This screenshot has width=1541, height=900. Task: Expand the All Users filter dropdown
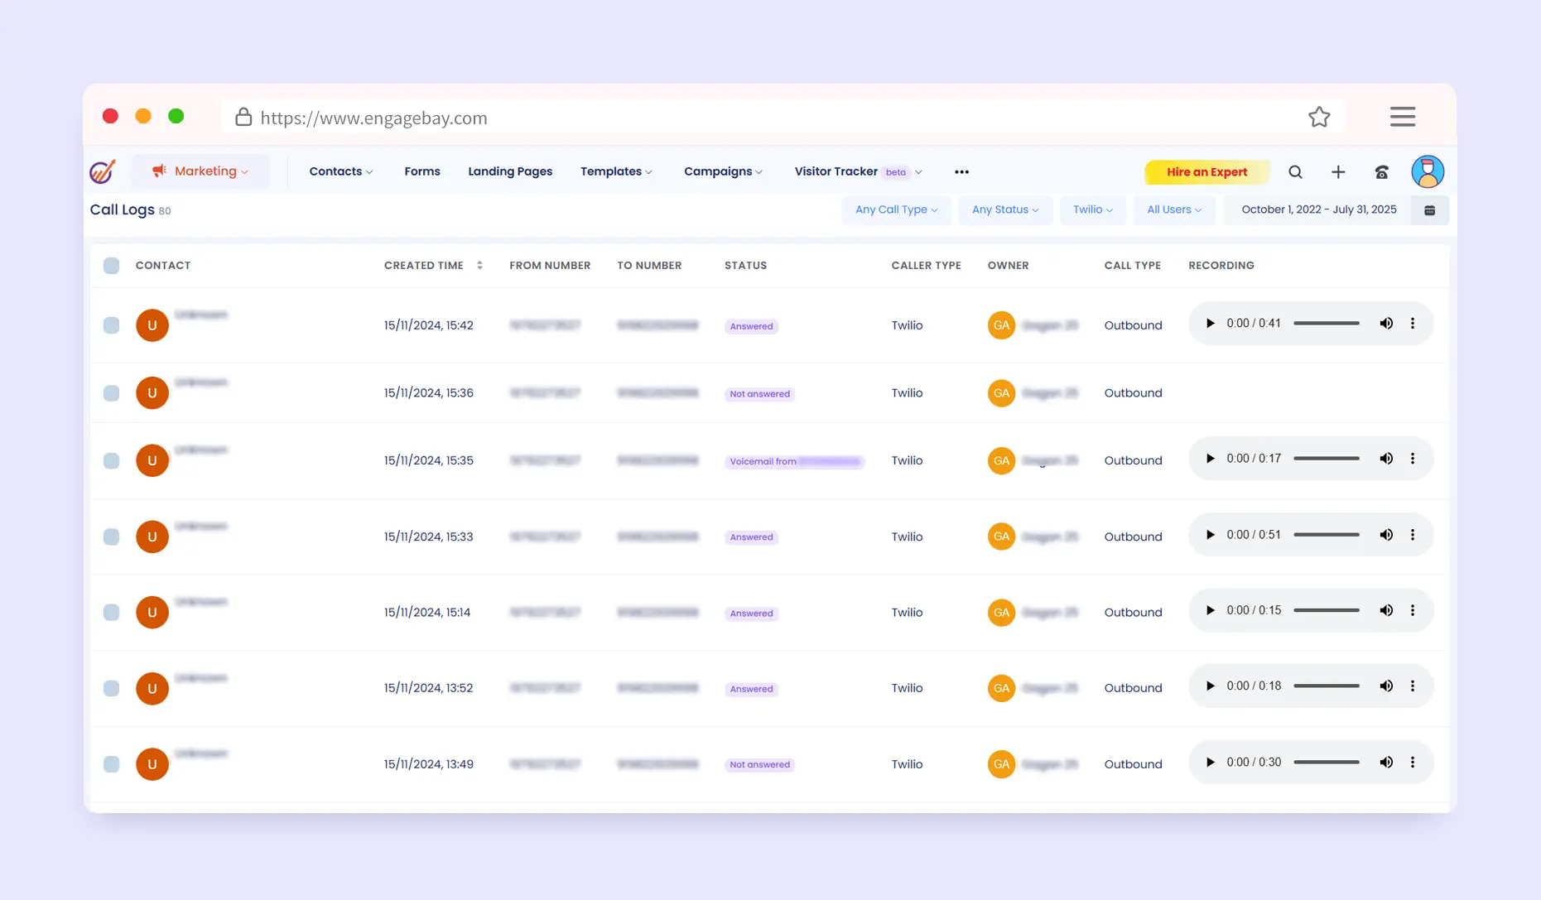pos(1173,210)
